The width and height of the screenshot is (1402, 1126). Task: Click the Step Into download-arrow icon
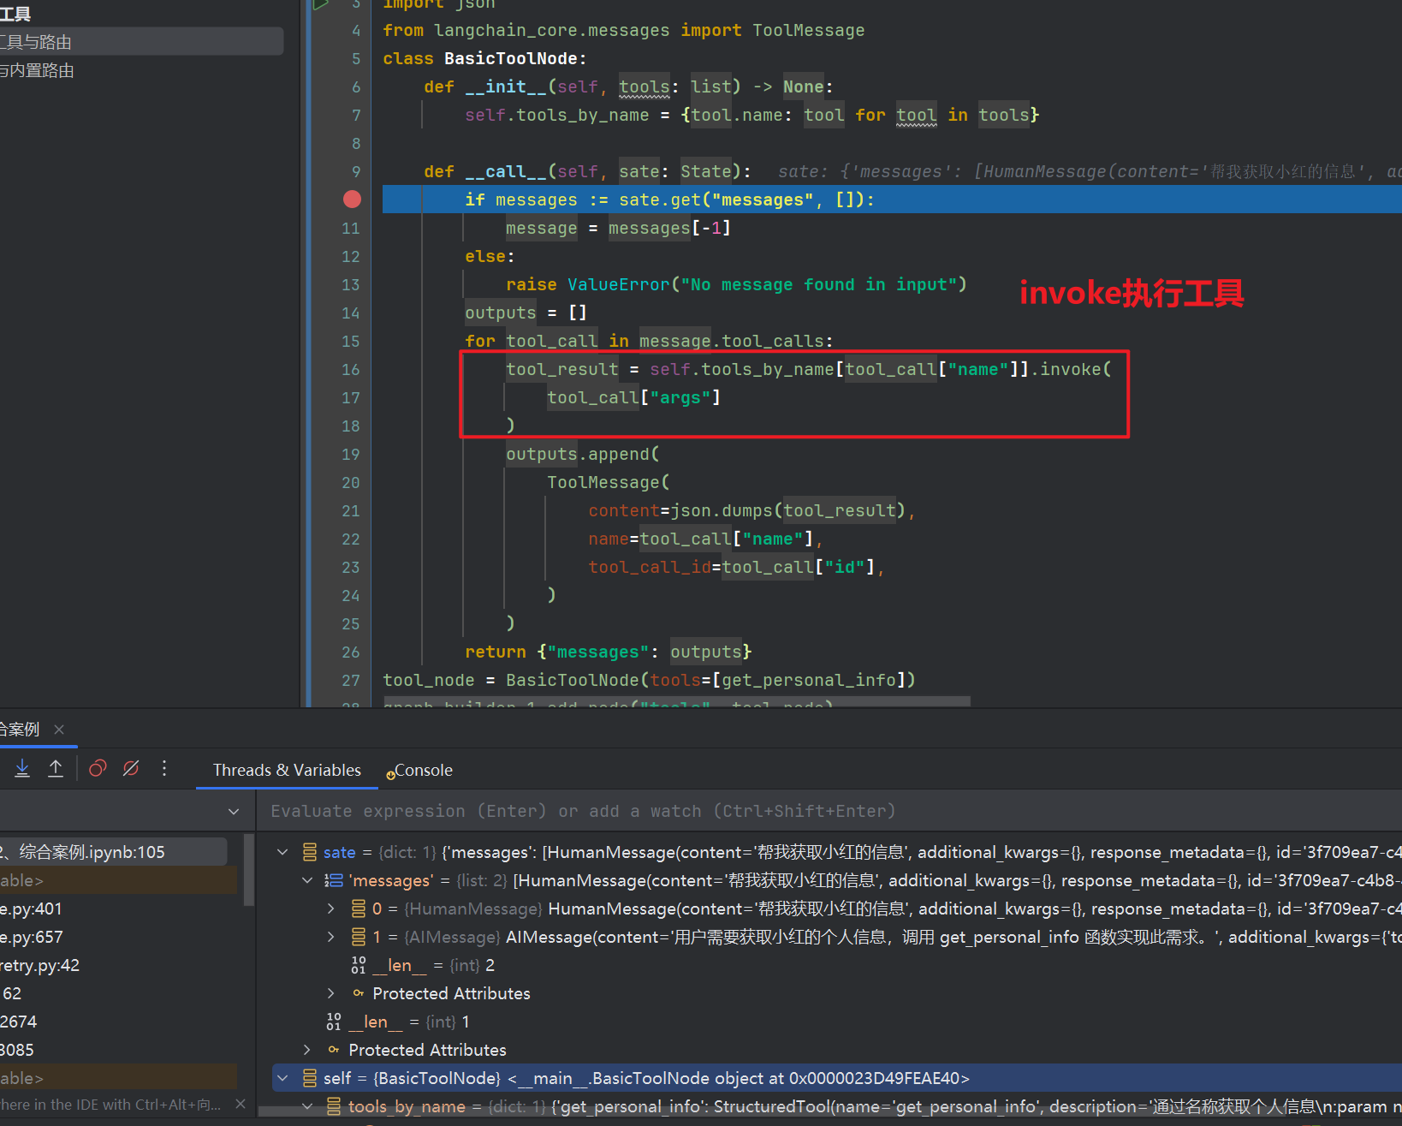coord(23,769)
